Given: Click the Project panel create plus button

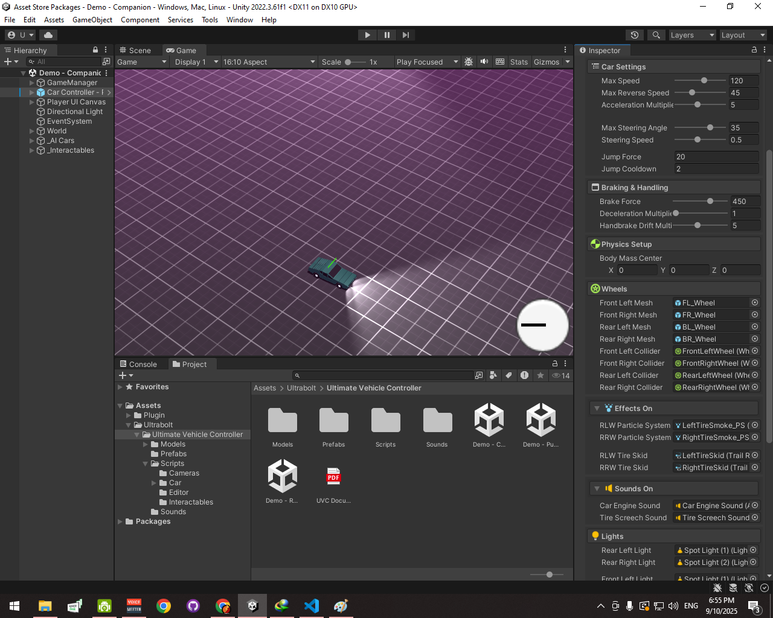Looking at the screenshot, I should (126, 375).
